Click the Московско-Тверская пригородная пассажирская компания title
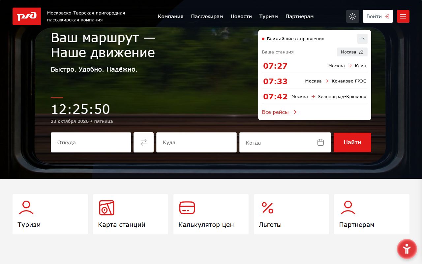Screen dimensions: 422x264 (86, 16)
